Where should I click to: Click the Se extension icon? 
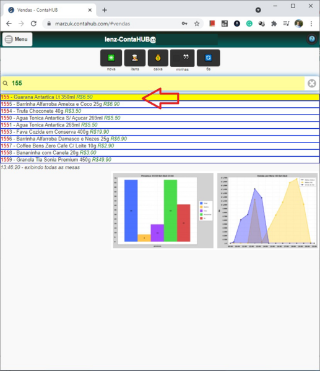pos(225,24)
